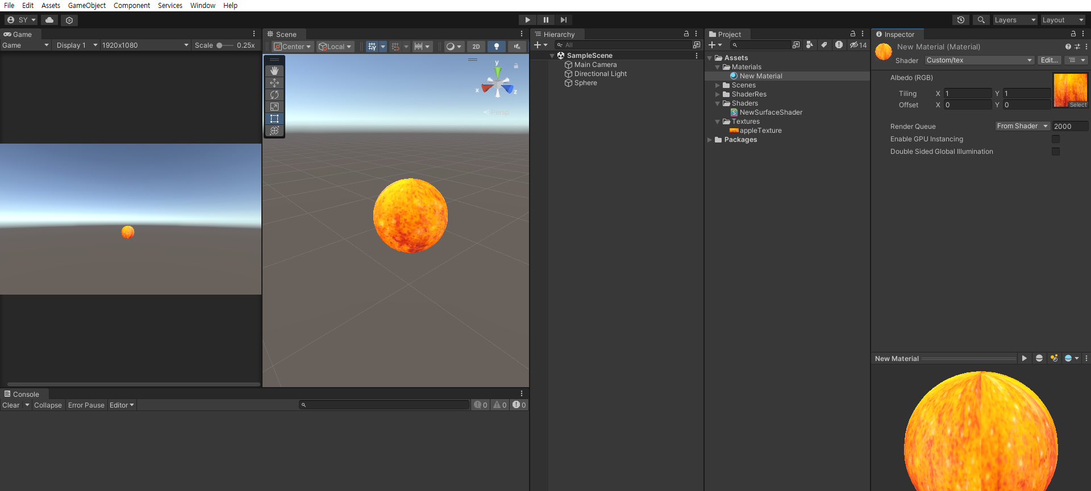Open the Shader dropdown Custom/tex
1091x491 pixels.
pos(980,60)
